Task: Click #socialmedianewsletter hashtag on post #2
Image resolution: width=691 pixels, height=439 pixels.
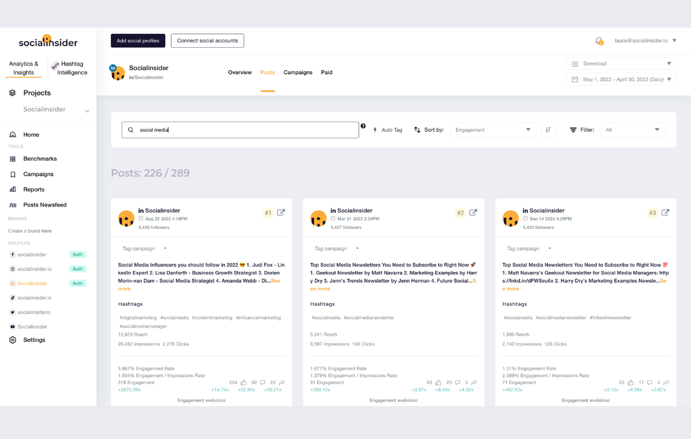Action: (x=369, y=318)
